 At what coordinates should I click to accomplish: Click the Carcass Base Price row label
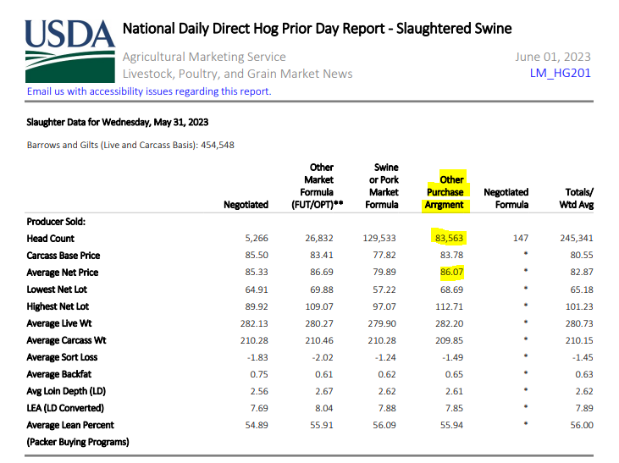64,256
